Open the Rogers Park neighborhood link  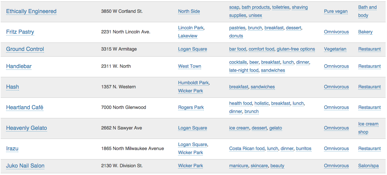click(191, 108)
